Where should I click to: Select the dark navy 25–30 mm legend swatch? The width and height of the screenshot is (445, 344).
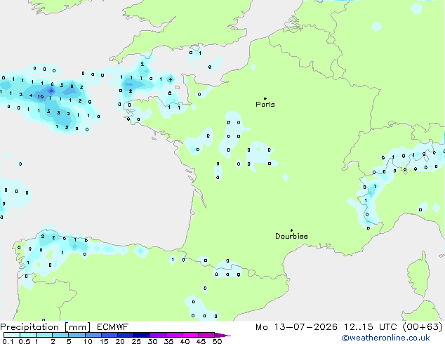142,335
